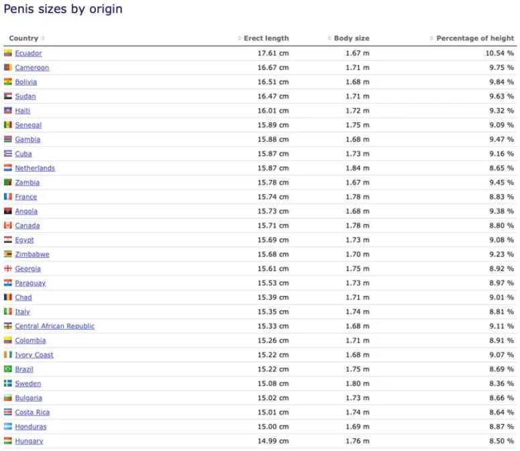This screenshot has height=451, width=520.
Task: Click the Netherlands flag icon
Action: click(x=8, y=168)
